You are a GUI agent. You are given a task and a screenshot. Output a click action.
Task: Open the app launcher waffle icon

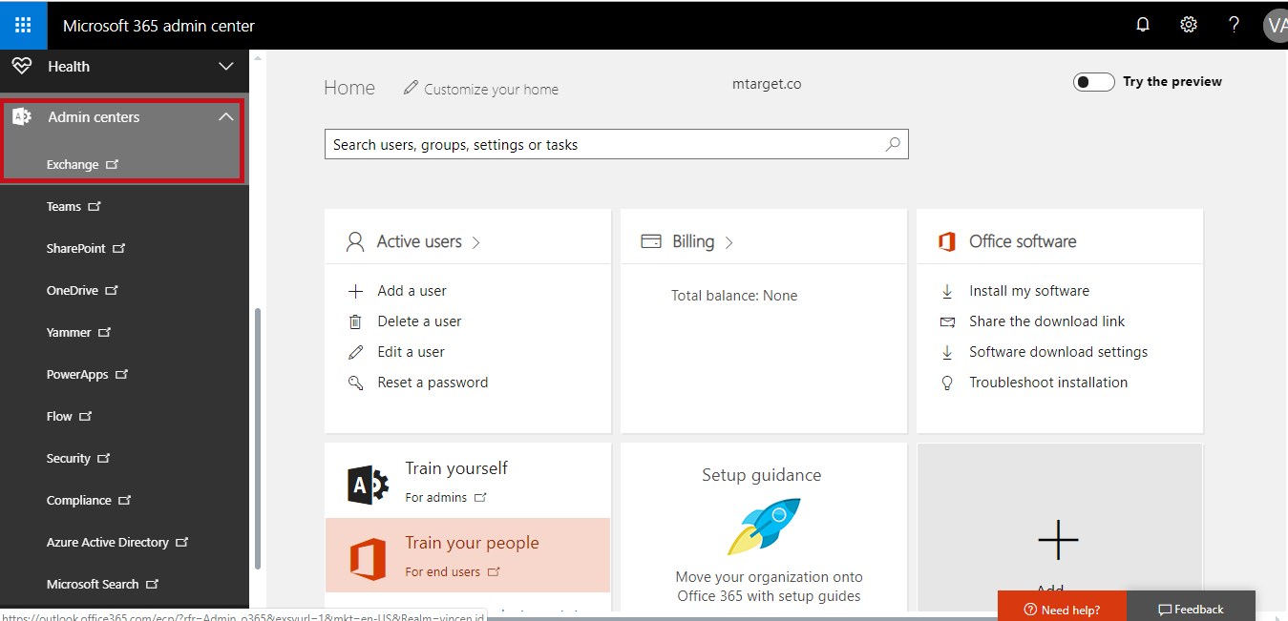pos(23,25)
